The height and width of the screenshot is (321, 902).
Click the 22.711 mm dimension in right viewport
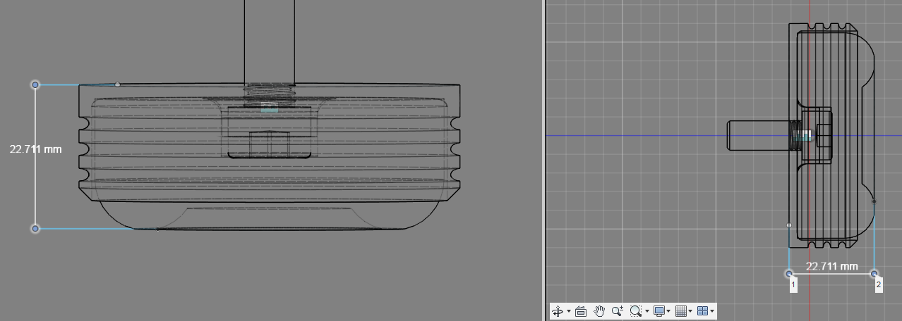[x=831, y=266]
